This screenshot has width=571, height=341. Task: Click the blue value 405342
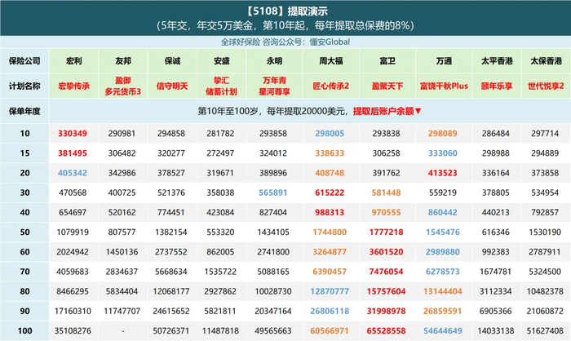point(73,173)
